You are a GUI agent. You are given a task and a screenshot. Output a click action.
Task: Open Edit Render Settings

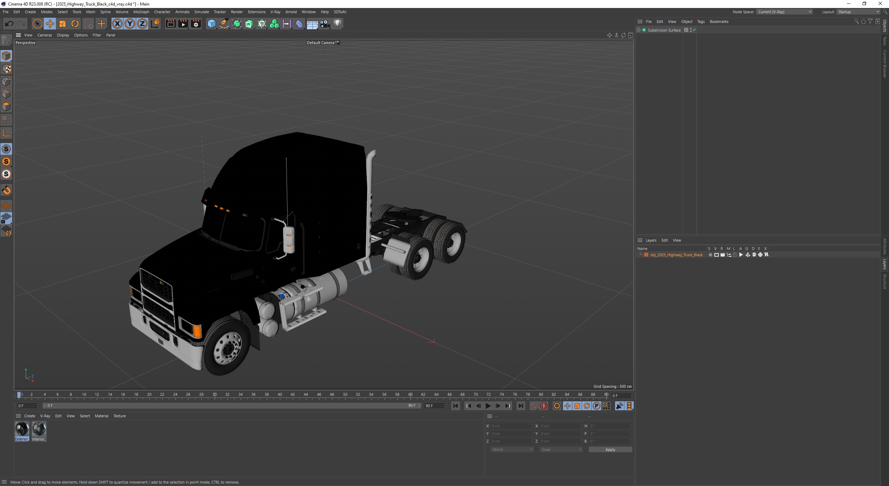[x=196, y=24]
